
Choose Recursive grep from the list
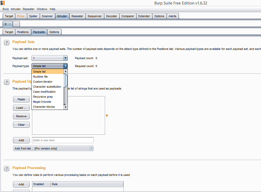click(43, 97)
